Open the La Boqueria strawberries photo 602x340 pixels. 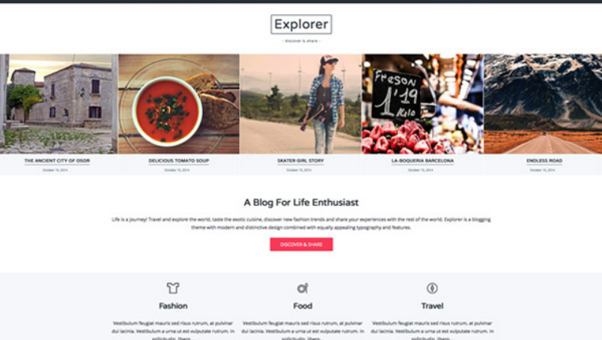pyautogui.click(x=423, y=104)
